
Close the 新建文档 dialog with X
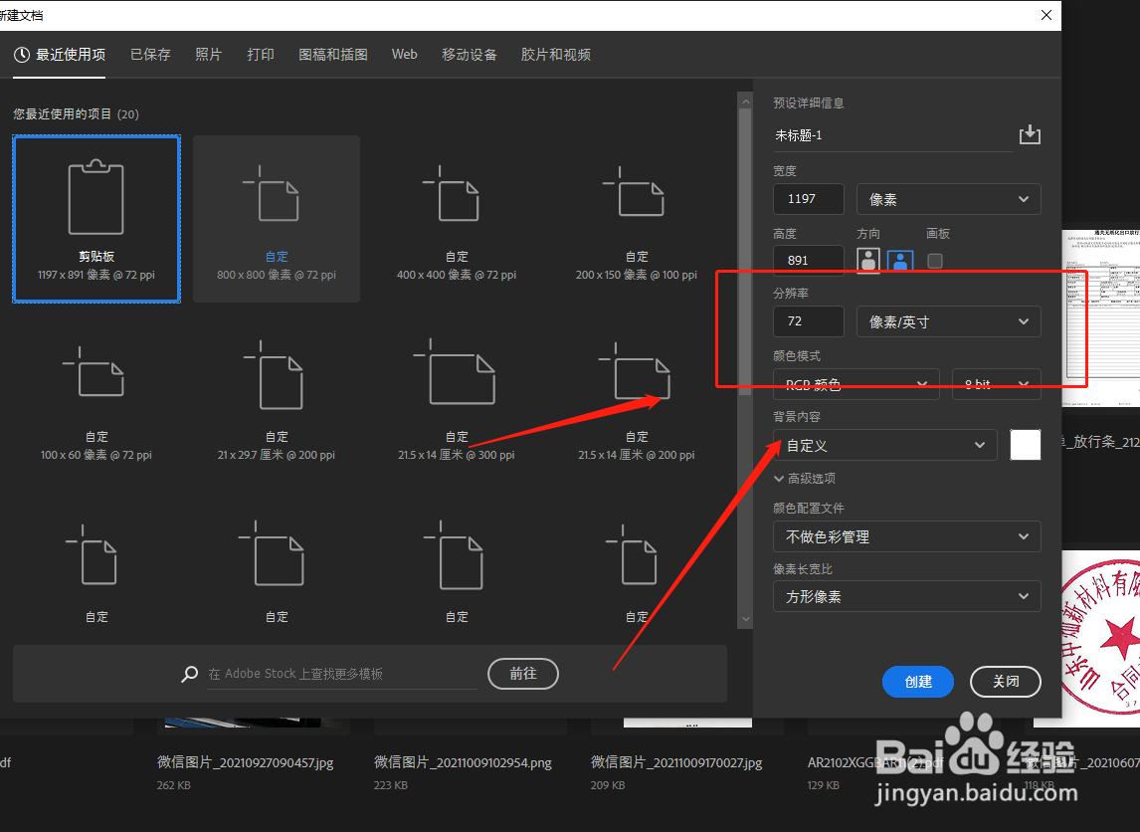tap(1046, 15)
